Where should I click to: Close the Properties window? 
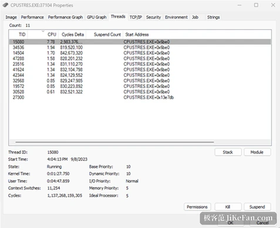273,5
